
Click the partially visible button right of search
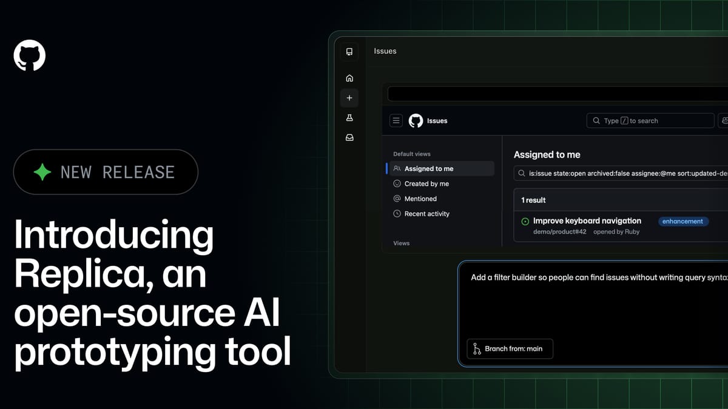point(723,121)
